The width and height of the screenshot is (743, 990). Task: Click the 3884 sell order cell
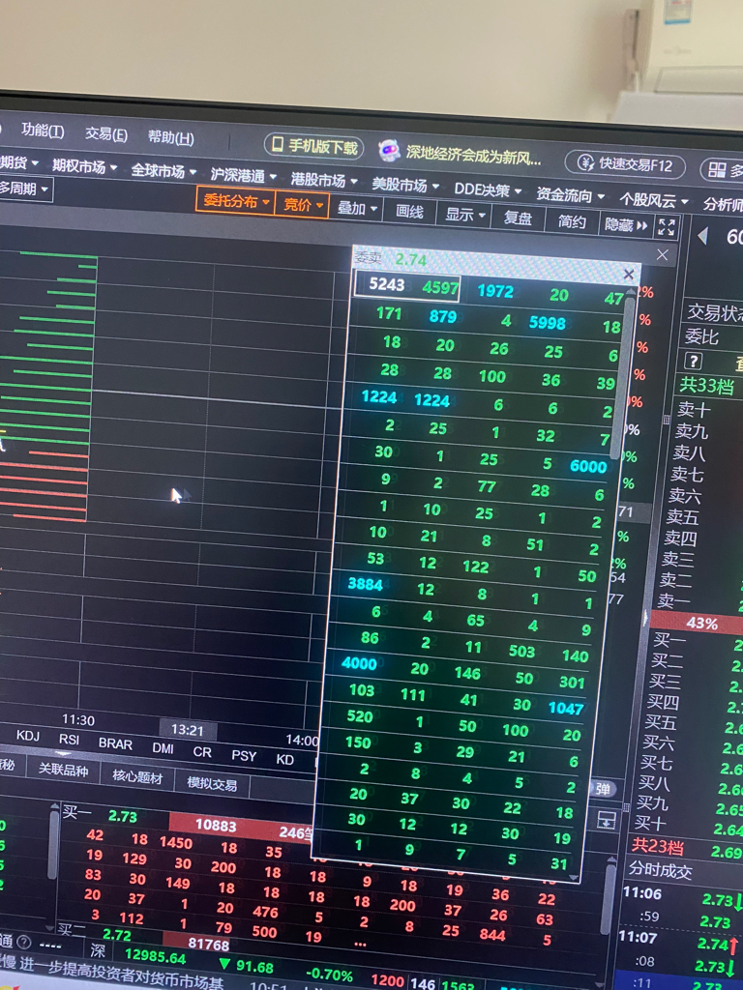pyautogui.click(x=365, y=585)
